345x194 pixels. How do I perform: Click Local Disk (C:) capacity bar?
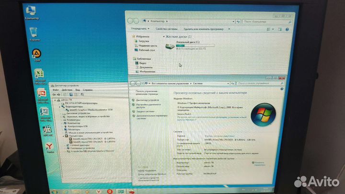pyautogui.click(x=195, y=46)
